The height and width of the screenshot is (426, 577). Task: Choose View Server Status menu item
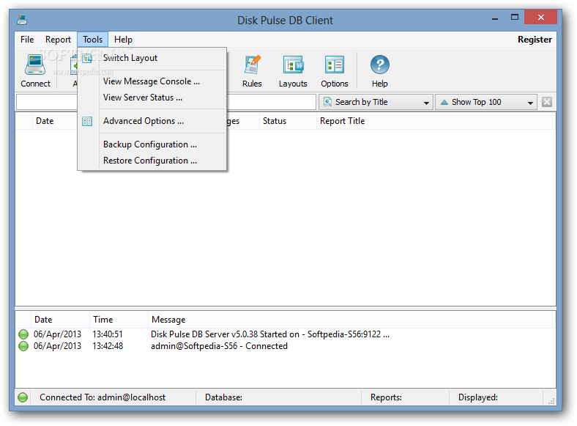pyautogui.click(x=152, y=98)
